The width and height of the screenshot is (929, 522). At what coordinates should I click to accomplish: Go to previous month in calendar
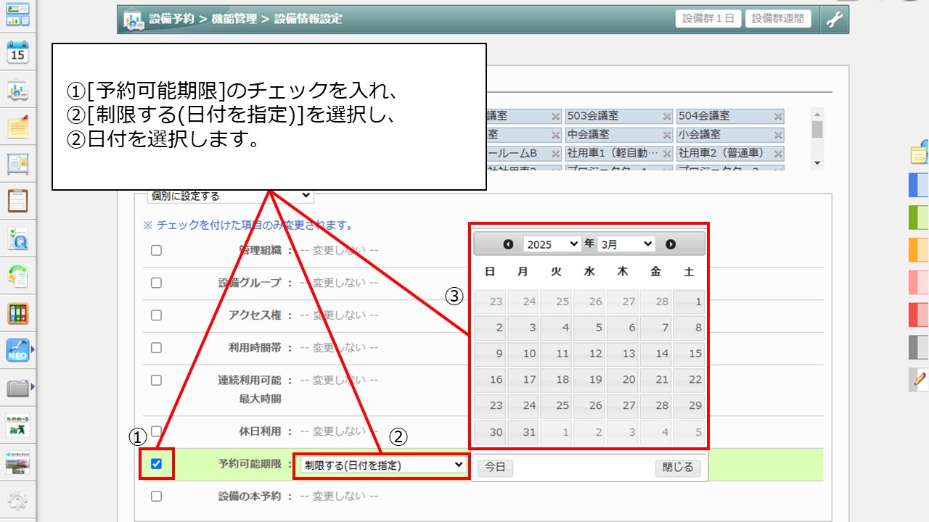pos(508,244)
